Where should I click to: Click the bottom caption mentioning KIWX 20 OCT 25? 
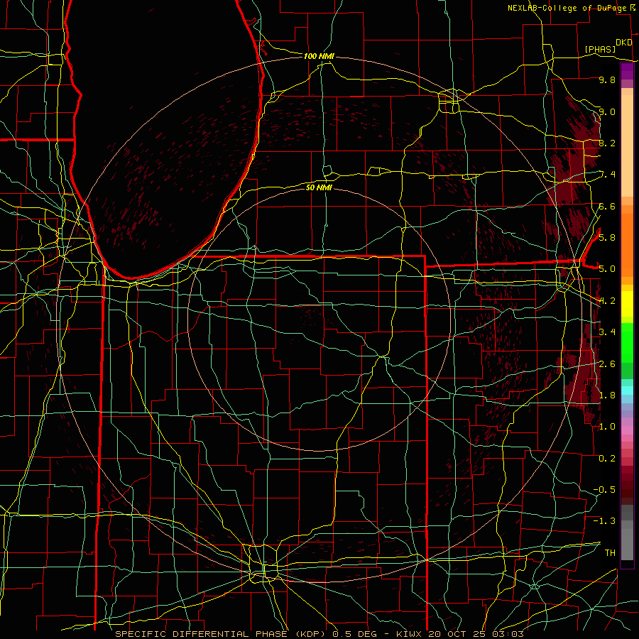click(x=319, y=634)
